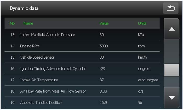Click the back arrow icon

[x=171, y=8]
